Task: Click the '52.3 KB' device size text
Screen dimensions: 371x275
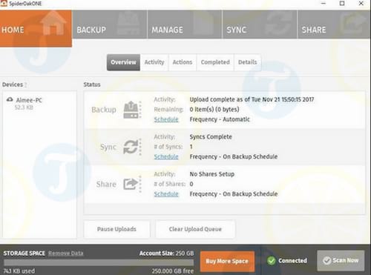Action: [24, 107]
